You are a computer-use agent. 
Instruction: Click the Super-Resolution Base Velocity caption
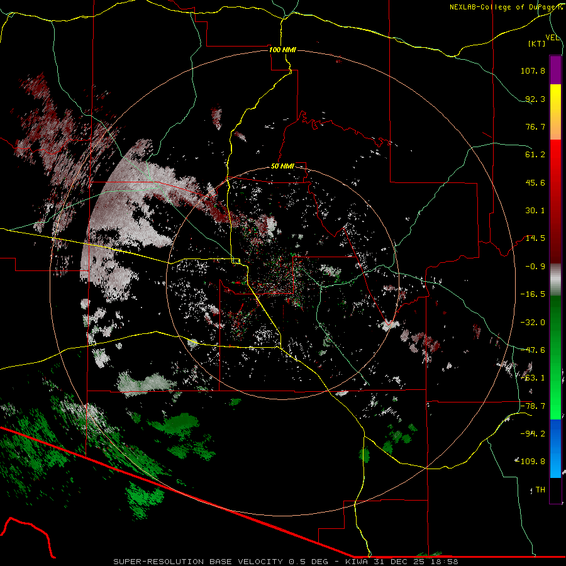pyautogui.click(x=286, y=562)
